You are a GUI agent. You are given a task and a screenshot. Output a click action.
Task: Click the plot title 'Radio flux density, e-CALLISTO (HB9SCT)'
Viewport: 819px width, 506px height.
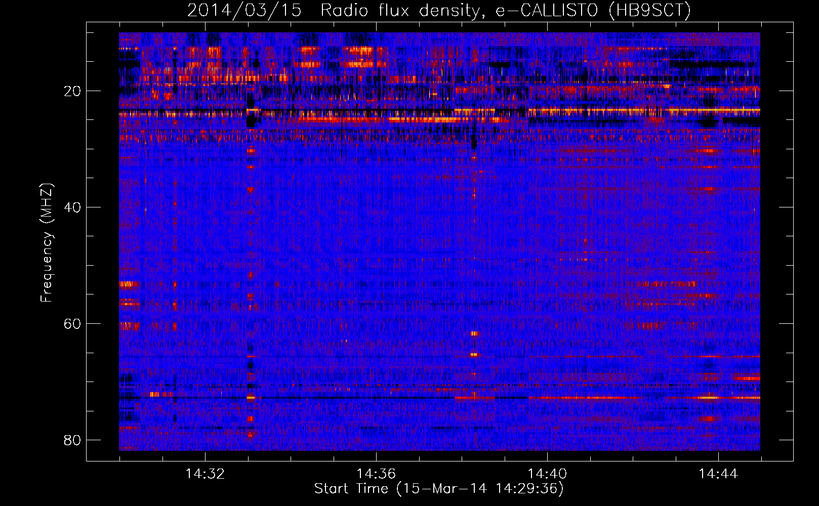click(505, 11)
